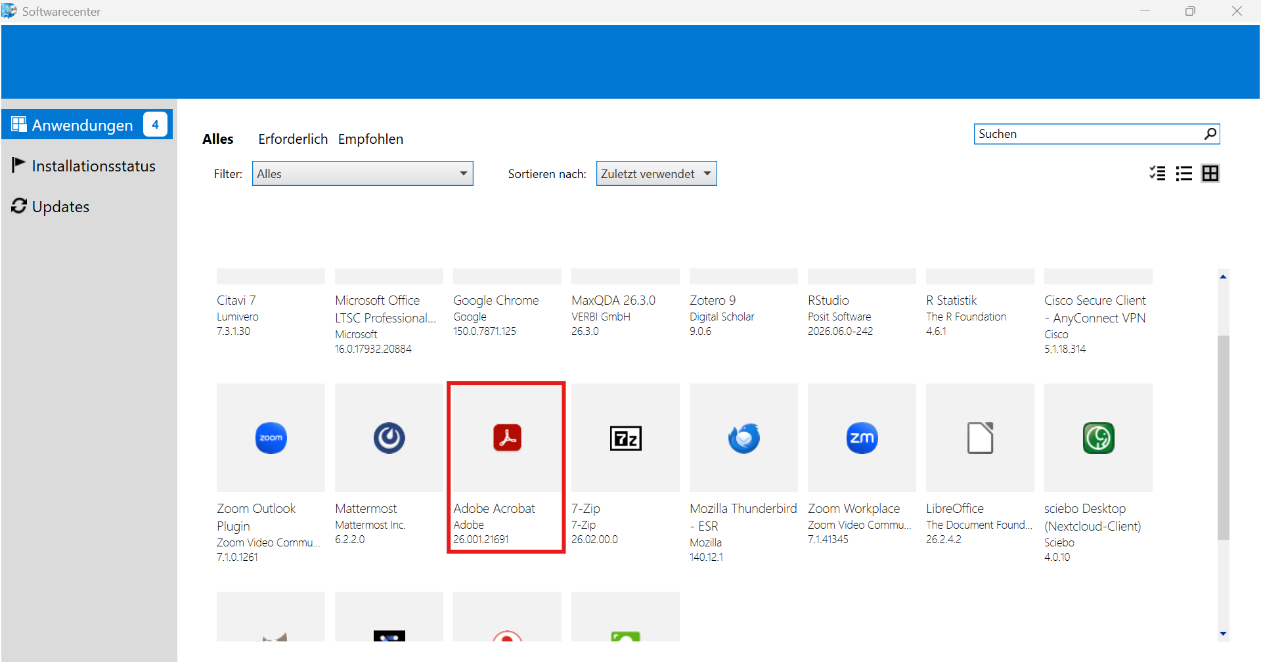Open Installationsstatus in the sidebar
Screen dimensions: 1261x662
click(87, 165)
